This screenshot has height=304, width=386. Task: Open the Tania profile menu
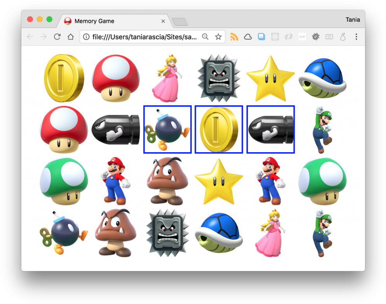click(353, 20)
